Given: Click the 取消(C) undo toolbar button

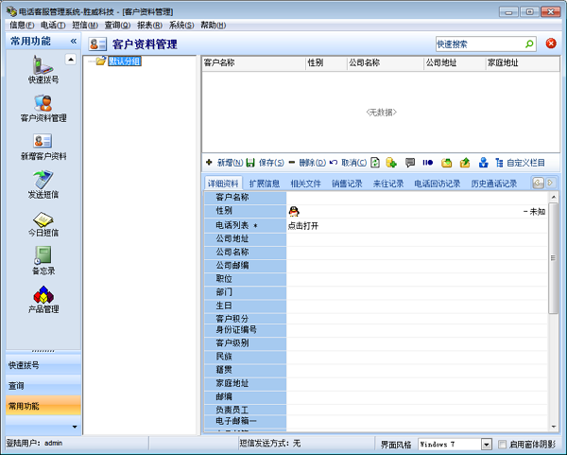Looking at the screenshot, I should pyautogui.click(x=348, y=163).
